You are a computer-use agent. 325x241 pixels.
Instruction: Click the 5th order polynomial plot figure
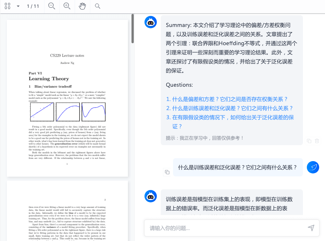[94, 112]
